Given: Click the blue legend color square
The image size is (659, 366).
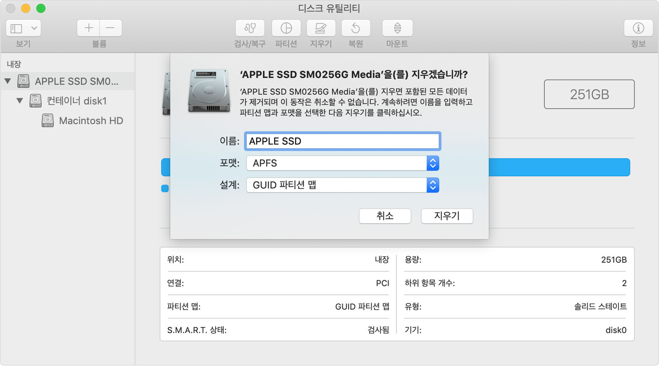Looking at the screenshot, I should point(165,188).
